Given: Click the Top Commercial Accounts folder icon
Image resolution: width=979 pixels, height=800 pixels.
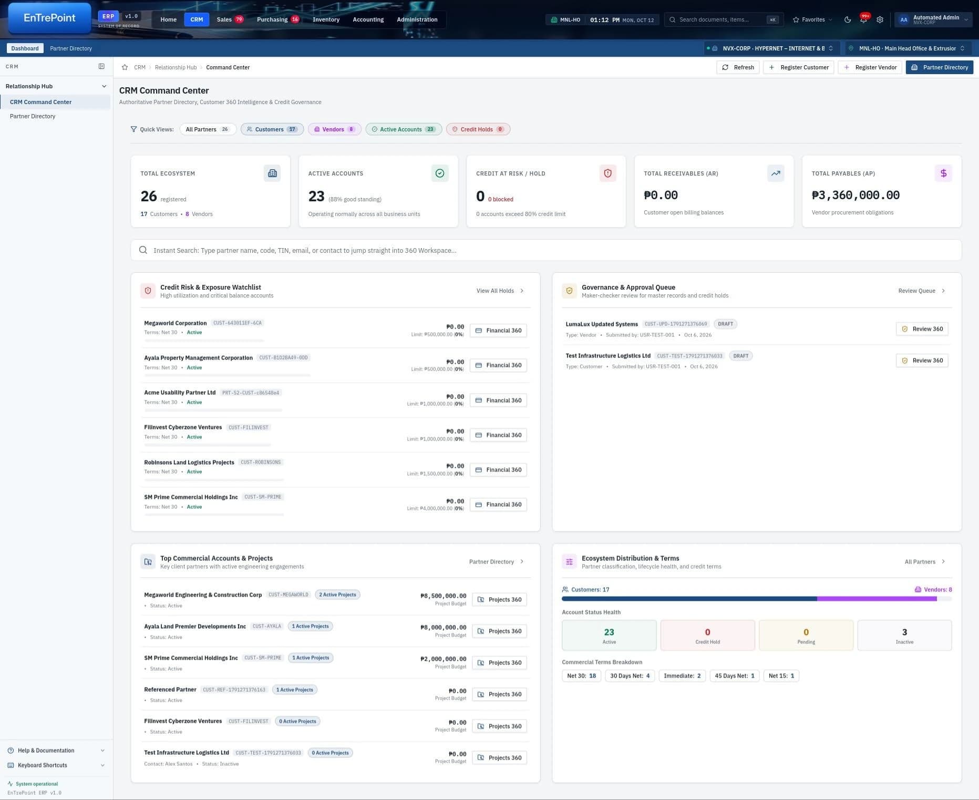Looking at the screenshot, I should [148, 562].
